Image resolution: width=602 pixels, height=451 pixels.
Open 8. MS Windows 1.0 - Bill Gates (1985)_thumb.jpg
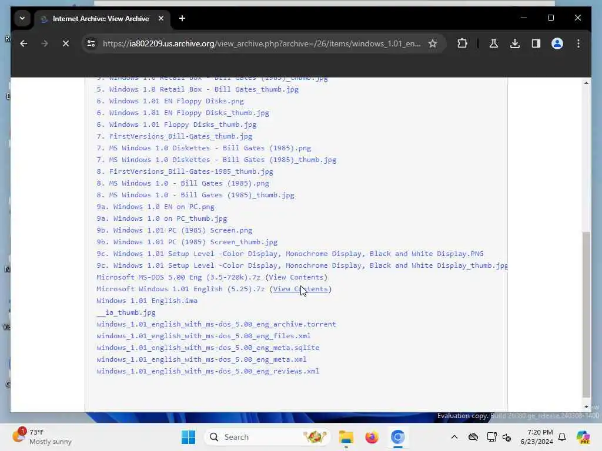coord(195,195)
